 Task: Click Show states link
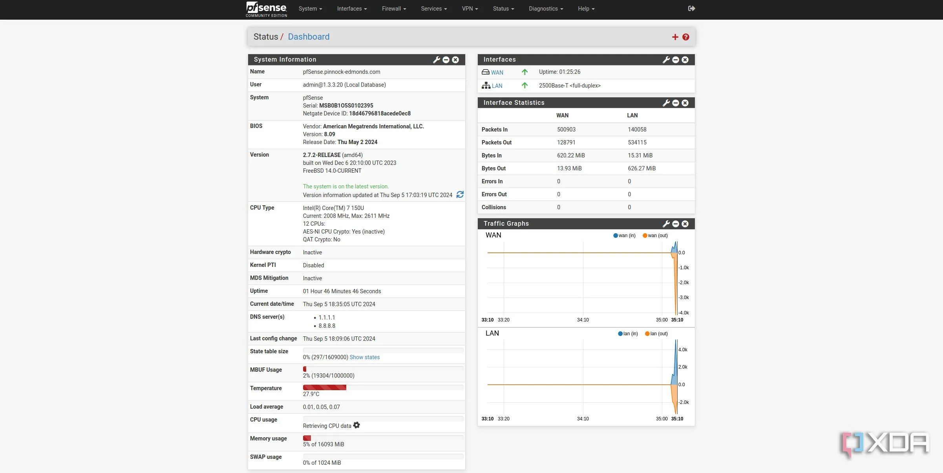[x=365, y=357]
